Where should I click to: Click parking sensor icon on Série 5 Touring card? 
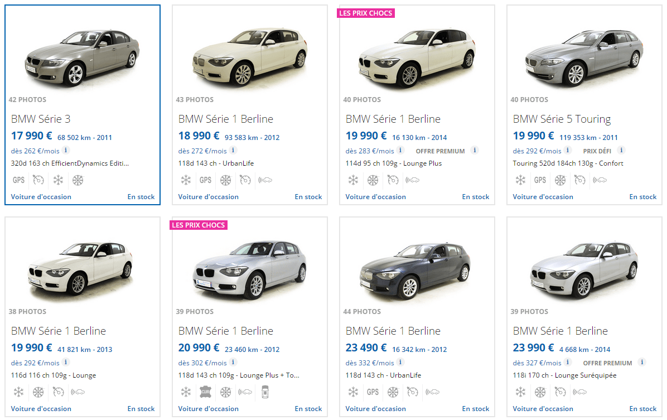click(x=600, y=180)
